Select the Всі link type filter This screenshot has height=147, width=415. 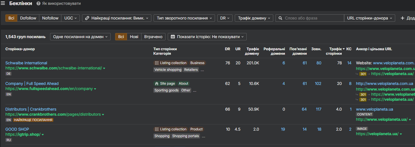point(11,18)
